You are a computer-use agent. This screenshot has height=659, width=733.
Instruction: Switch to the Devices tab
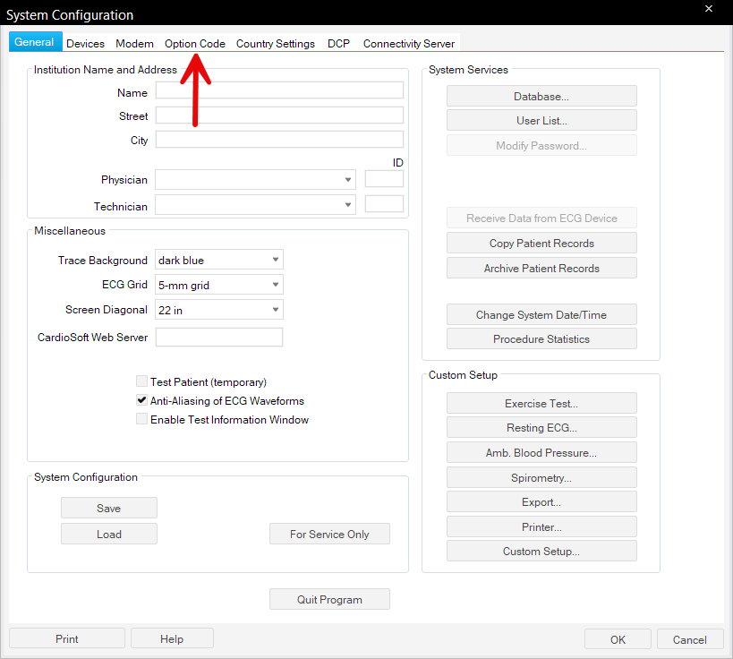85,44
